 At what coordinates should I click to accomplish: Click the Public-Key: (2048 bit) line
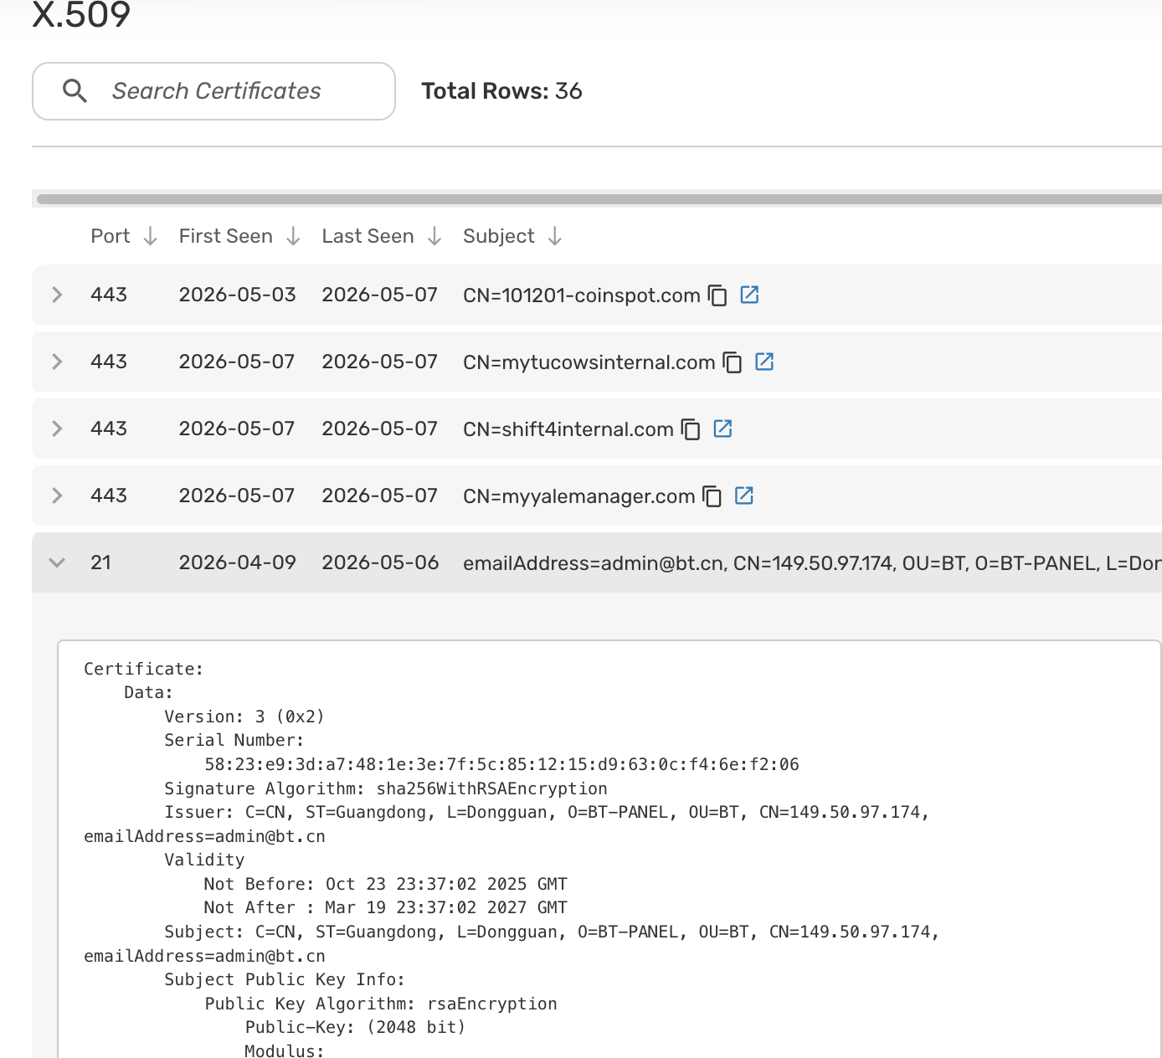(356, 1027)
